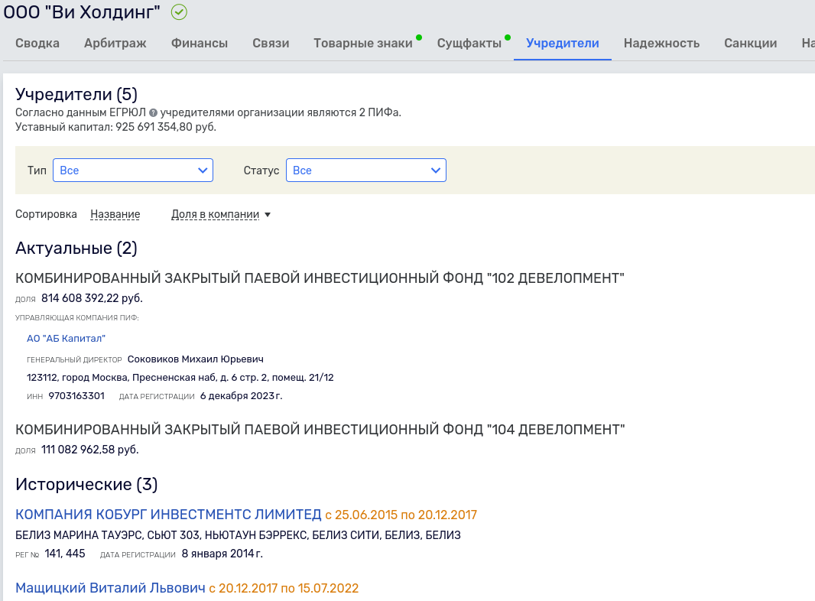Click the ЕГРЮЛ question mark help icon
This screenshot has width=815, height=601.
(153, 113)
